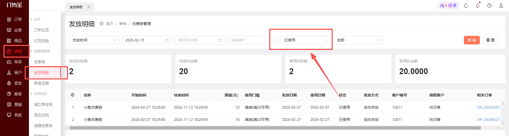Click the calendar icon in the 请选择日期 field

coord(220,40)
